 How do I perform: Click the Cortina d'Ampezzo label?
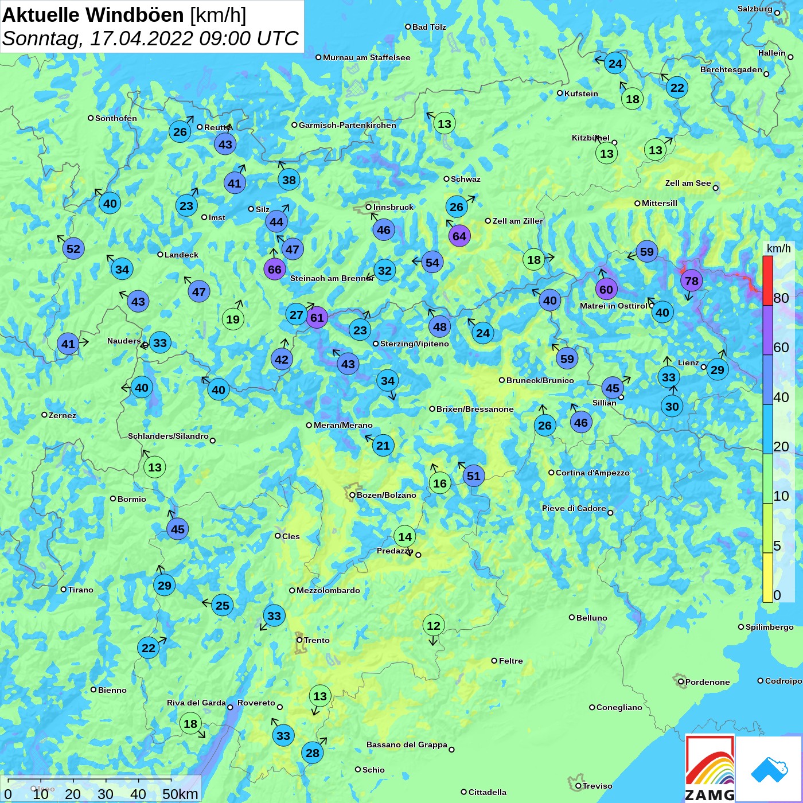592,473
